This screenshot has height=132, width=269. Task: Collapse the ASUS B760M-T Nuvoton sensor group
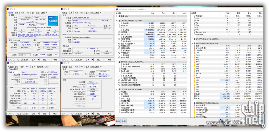(x=192, y=43)
